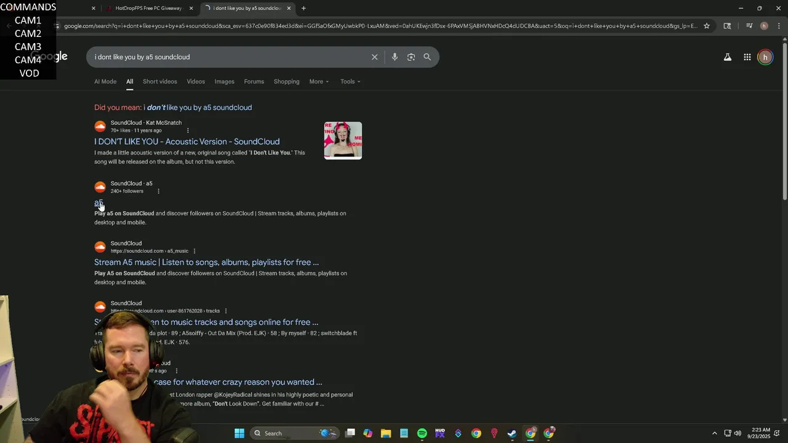Open options for a5_music result
The image size is (788, 443).
click(195, 251)
